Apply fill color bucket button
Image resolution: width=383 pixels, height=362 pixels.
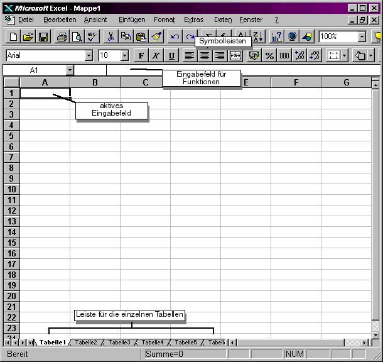pos(360,56)
